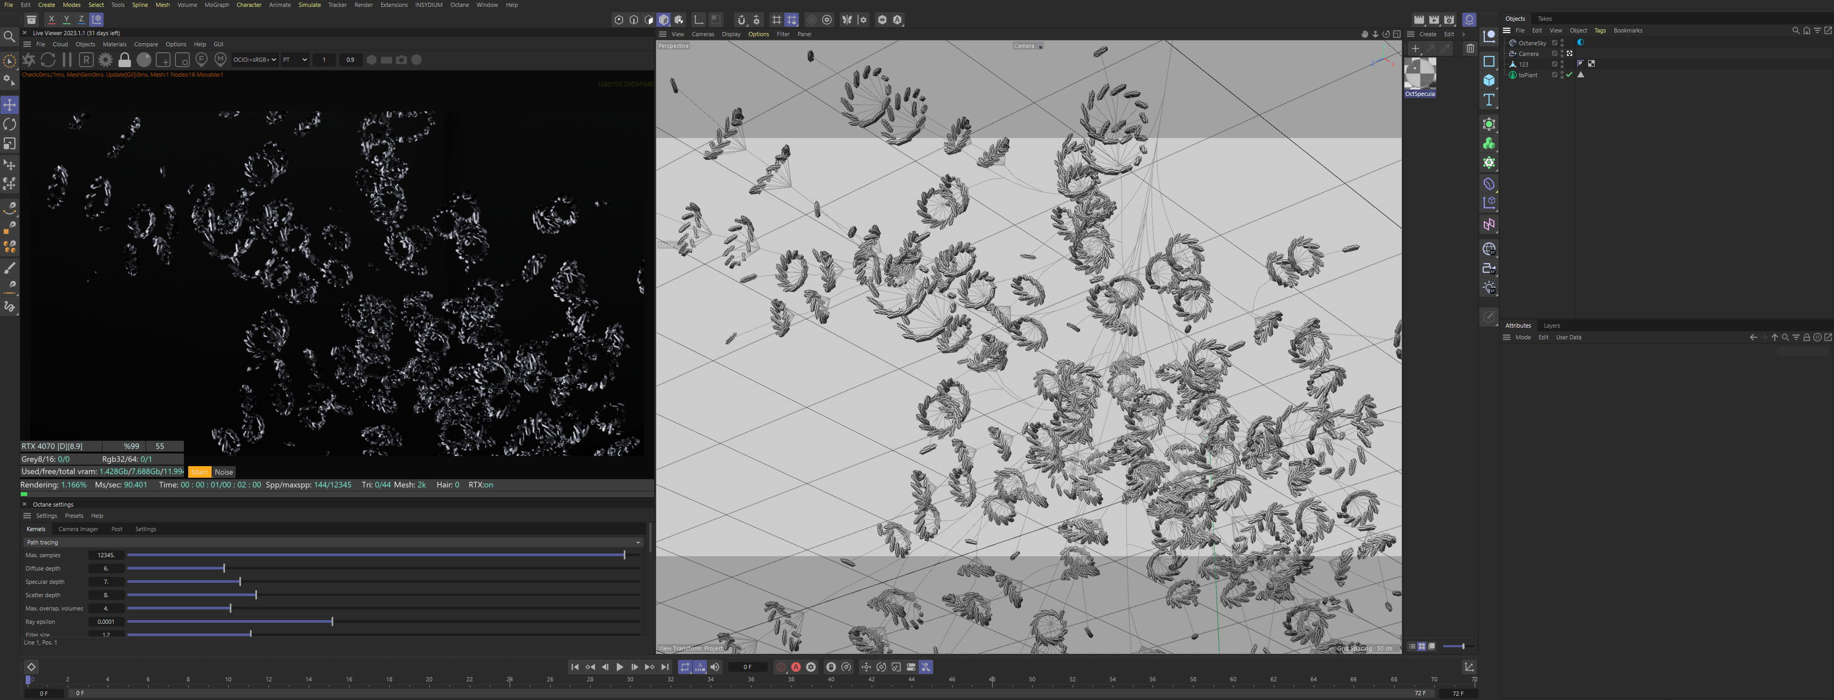Click the Octane send scene render icon
Image resolution: width=1834 pixels, height=700 pixels.
(x=29, y=60)
